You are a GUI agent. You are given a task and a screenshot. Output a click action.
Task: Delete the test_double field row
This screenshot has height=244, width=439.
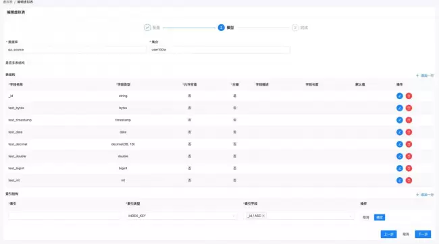409,156
